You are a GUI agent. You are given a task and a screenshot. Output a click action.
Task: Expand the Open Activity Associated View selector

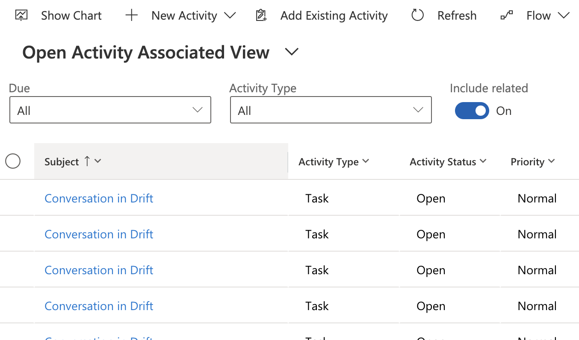click(x=292, y=52)
